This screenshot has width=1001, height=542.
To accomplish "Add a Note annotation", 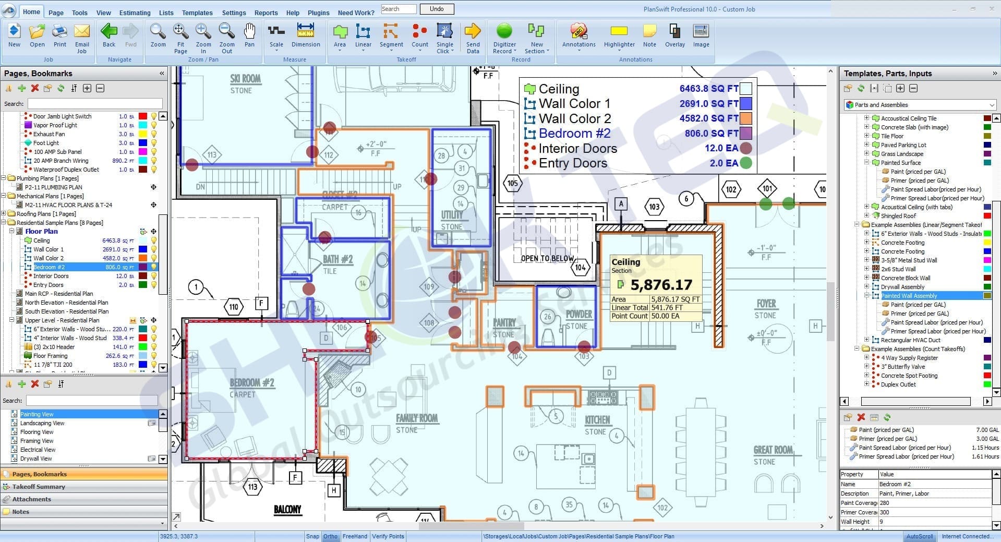I will tap(649, 35).
